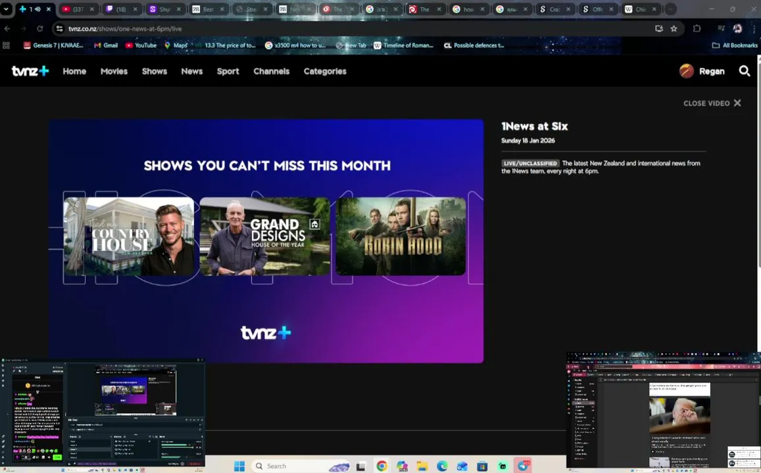The width and height of the screenshot is (761, 473).
Task: Click the Find My Country House show thumbnail
Action: click(129, 236)
